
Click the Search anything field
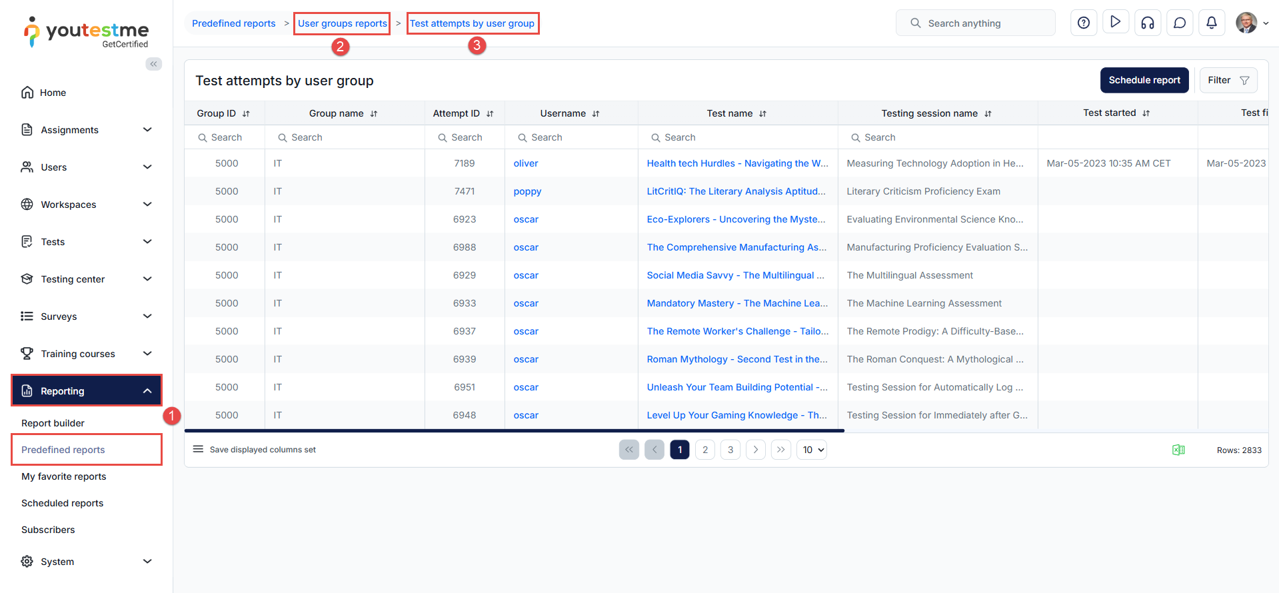(976, 23)
